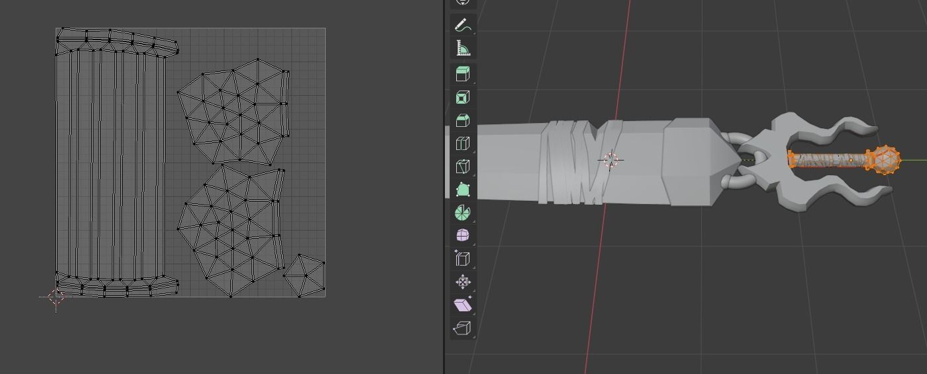Activate the Extrude Region tool
Image resolution: width=927 pixels, height=374 pixels.
click(x=463, y=74)
